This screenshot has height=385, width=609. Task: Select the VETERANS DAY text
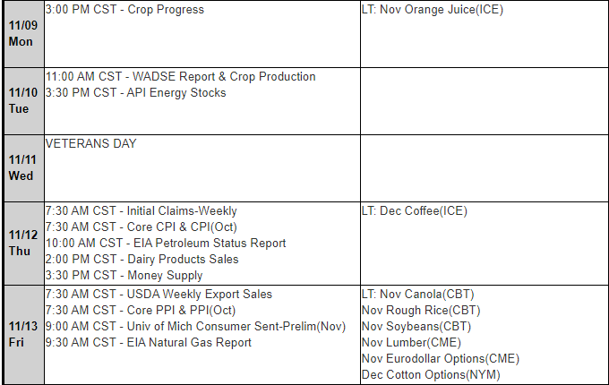click(x=90, y=143)
